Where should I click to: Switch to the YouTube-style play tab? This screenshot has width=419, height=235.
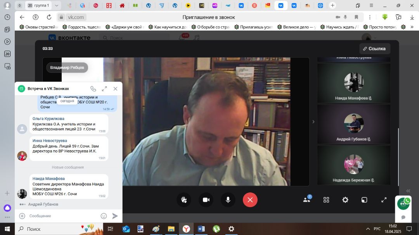[x=188, y=5]
